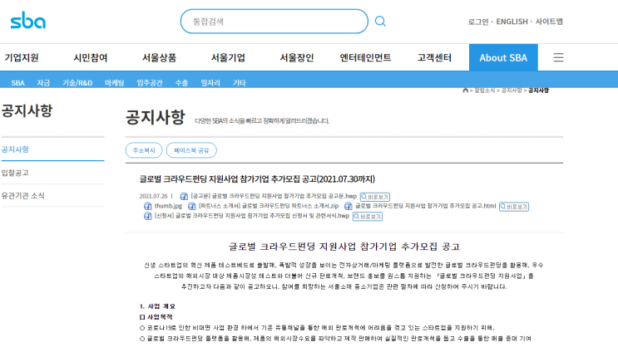Open the 서울상품 menu
The height and width of the screenshot is (357, 618).
(x=159, y=58)
